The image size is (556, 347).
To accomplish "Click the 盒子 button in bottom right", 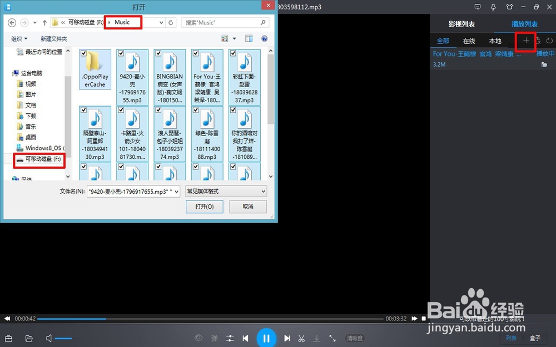I will click(x=535, y=338).
